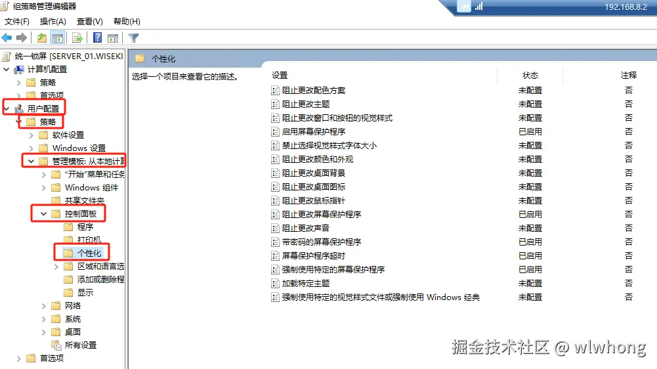Click the signal bars icon in remote bar
The image size is (657, 369).
click(478, 7)
